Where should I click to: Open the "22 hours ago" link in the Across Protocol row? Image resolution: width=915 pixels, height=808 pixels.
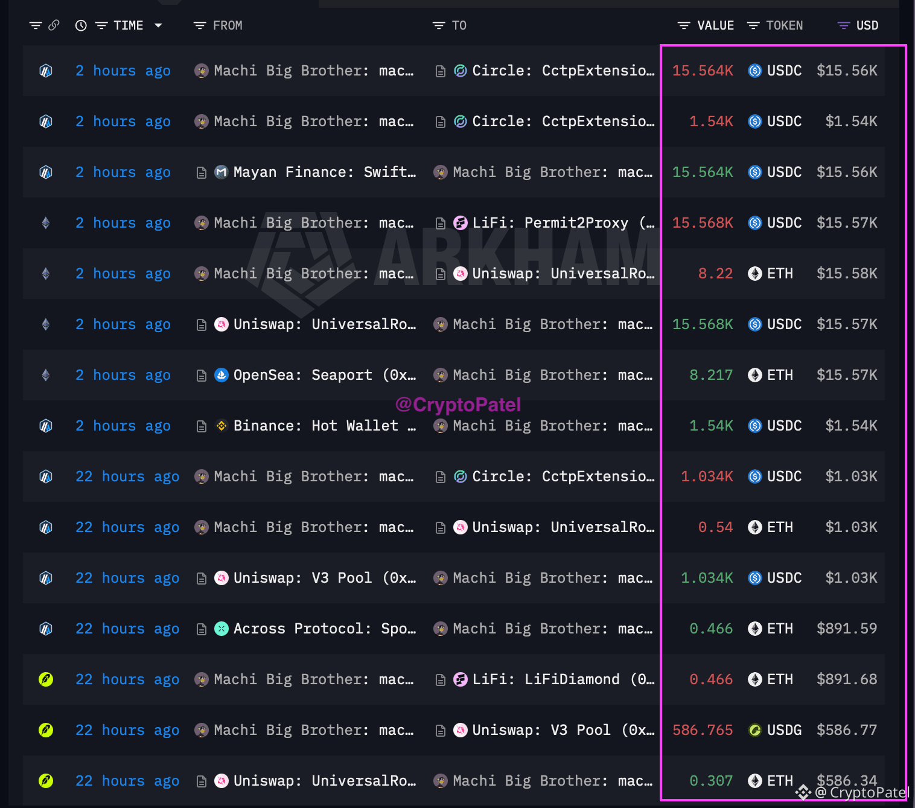[x=127, y=629]
